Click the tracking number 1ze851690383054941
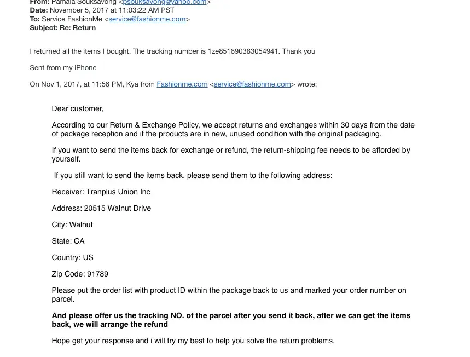This screenshot has height=357, width=470. [x=243, y=51]
